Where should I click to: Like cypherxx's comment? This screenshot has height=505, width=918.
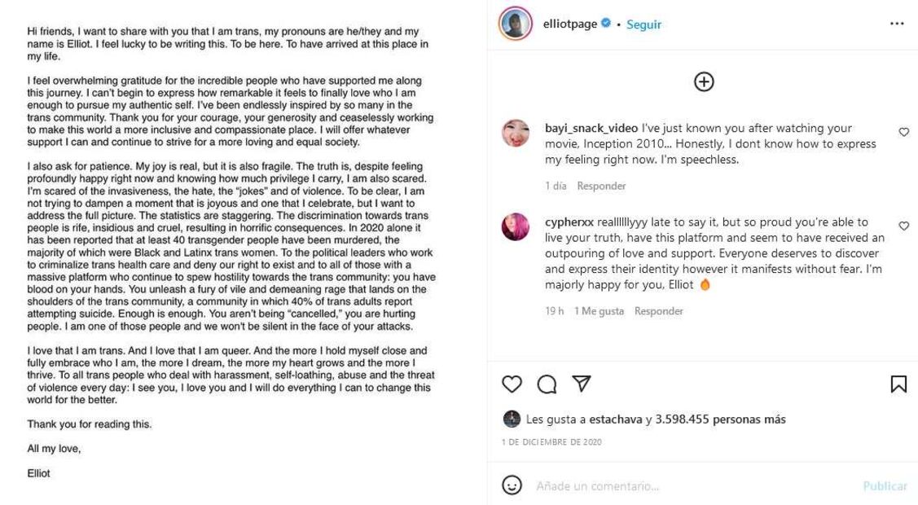click(x=903, y=226)
